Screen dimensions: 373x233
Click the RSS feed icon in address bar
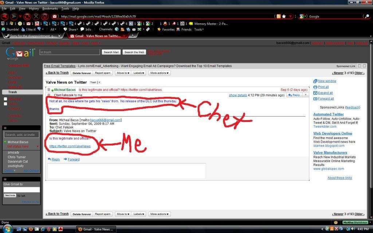(279, 16)
